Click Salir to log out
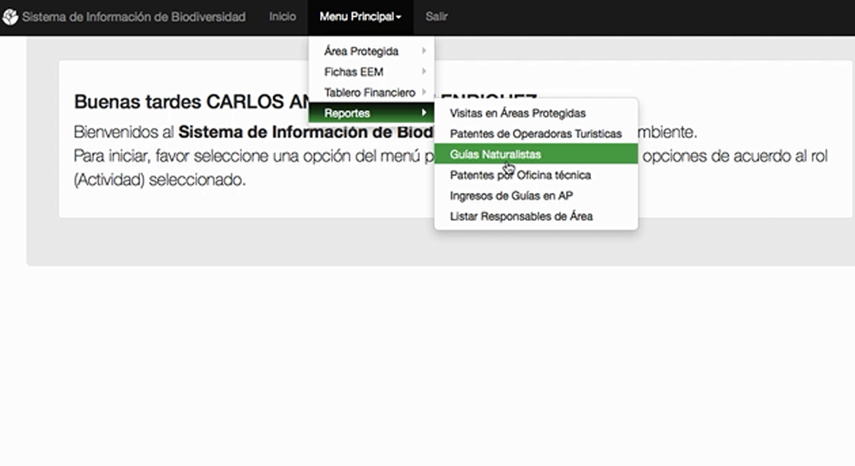This screenshot has height=466, width=855. [436, 17]
